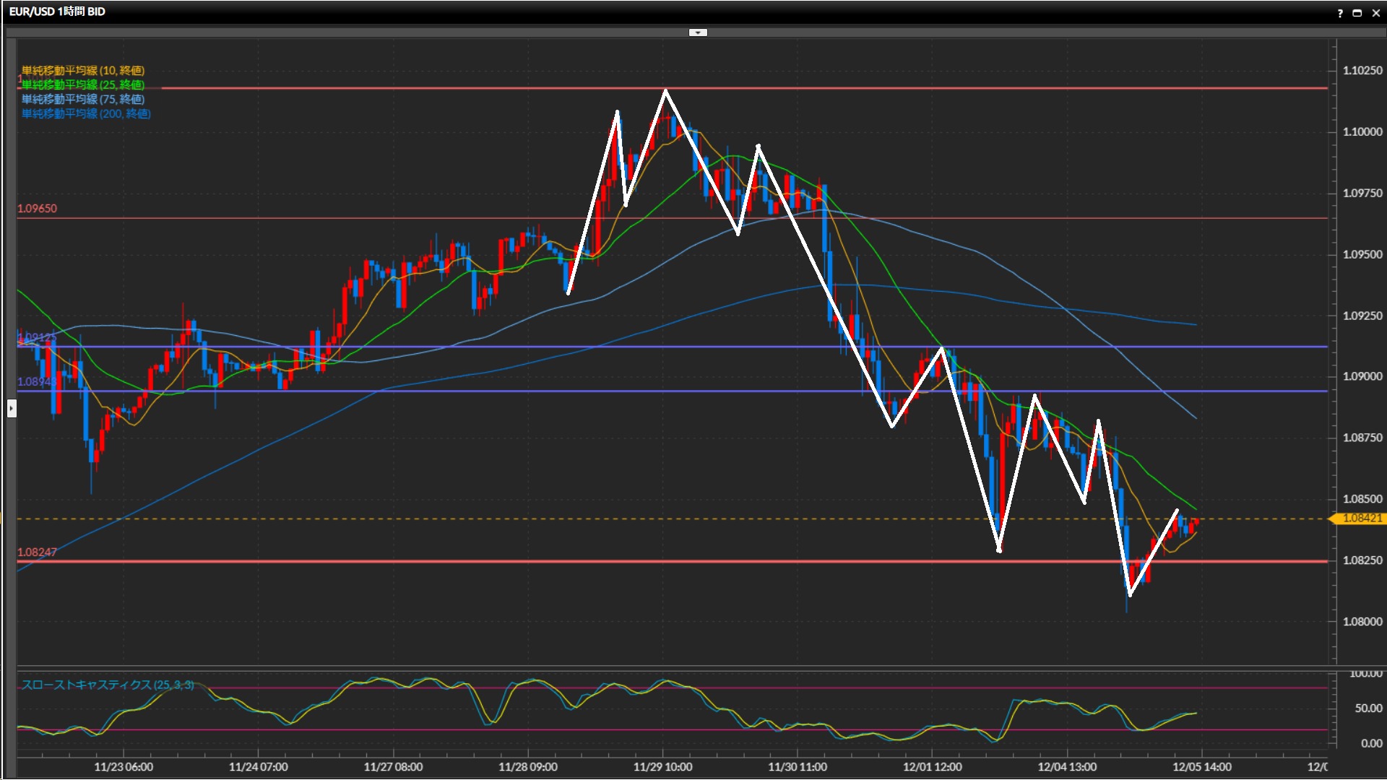Select the 1.09125 purple line label
This screenshot has width=1387, height=780.
tap(36, 337)
